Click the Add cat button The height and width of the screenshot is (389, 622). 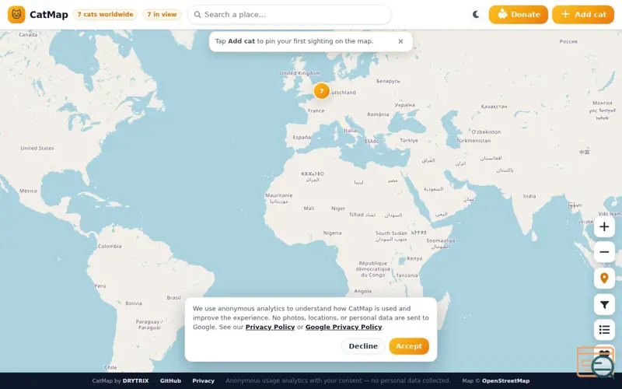(x=582, y=15)
